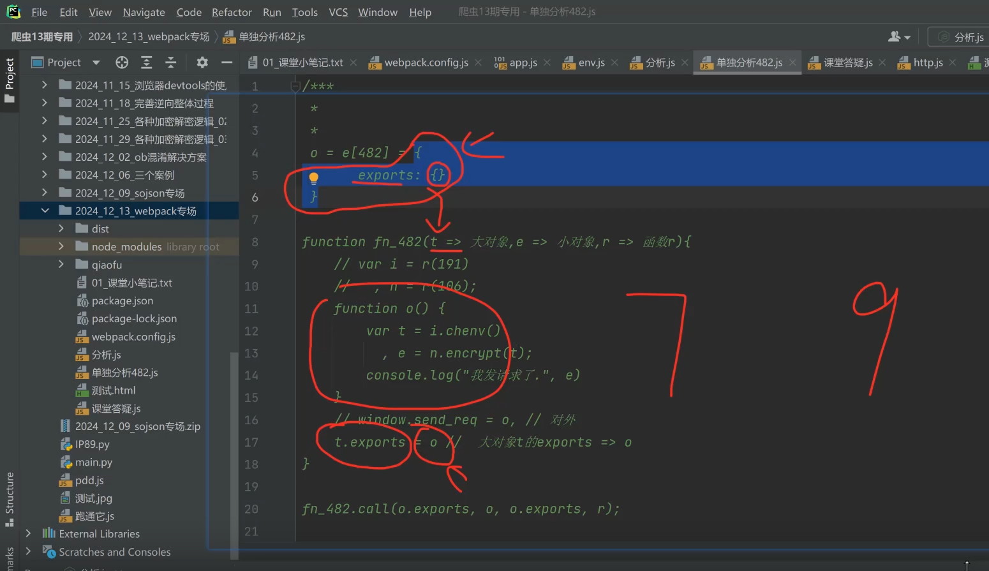Open the VCS menu

[338, 12]
